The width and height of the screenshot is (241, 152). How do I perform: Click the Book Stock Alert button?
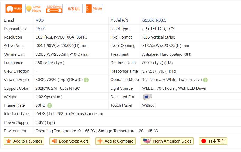coord(70,141)
